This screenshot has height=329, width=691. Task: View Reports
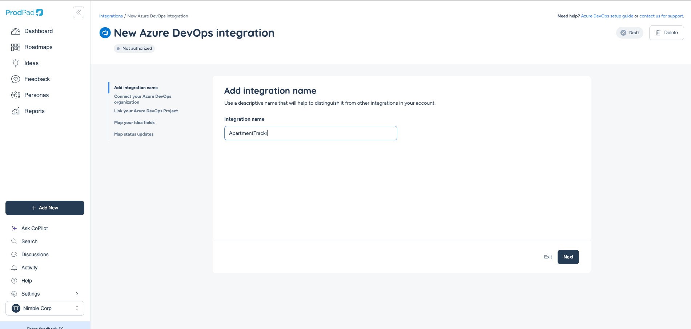(35, 111)
